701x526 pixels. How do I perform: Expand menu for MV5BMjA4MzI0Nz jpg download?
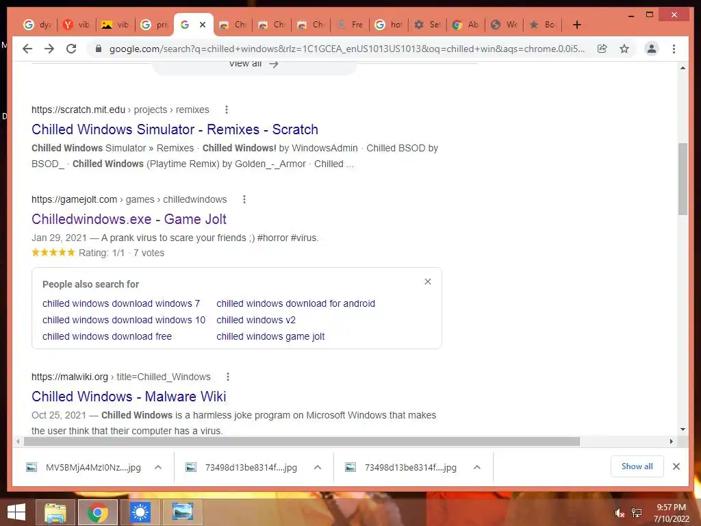pyautogui.click(x=158, y=467)
